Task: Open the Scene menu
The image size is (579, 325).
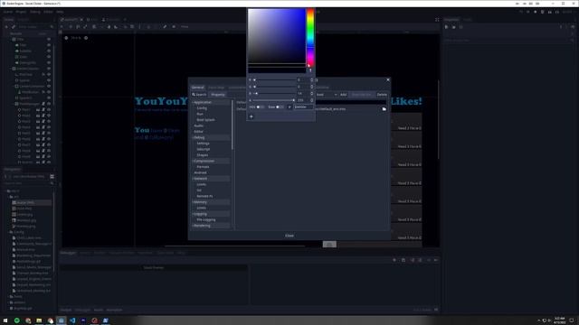Action: (x=7, y=12)
